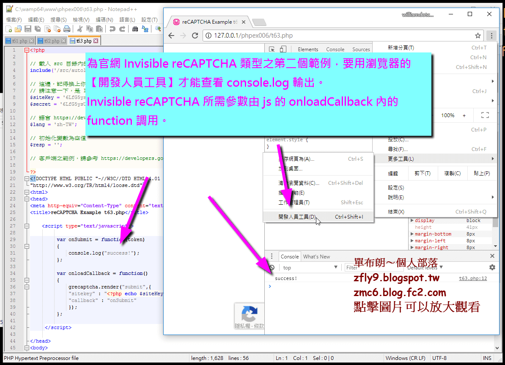
Task: Click the Zoom In magnifier icon in Notepad++
Action: (158, 29)
